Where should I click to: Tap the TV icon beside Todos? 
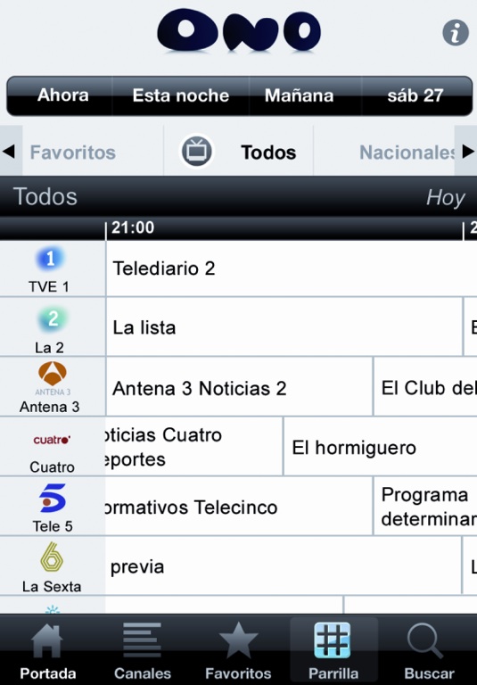pos(196,151)
